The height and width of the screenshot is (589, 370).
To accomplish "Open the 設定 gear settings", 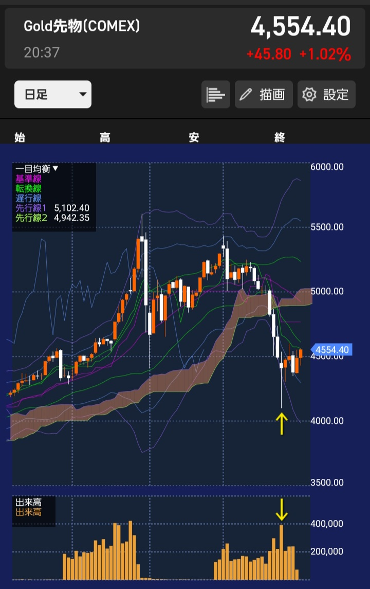I will [x=326, y=95].
